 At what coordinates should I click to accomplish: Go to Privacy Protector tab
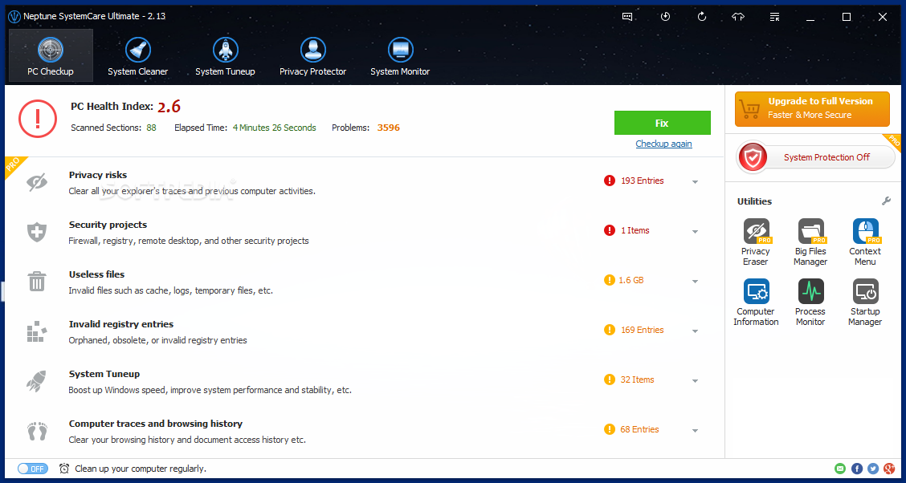[x=312, y=55]
